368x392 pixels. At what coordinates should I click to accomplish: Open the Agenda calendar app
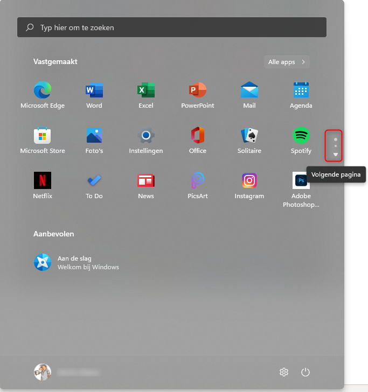coord(301,95)
